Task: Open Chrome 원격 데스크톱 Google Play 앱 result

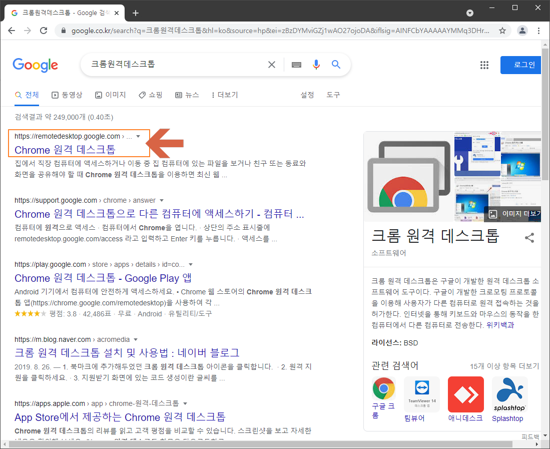Action: (103, 278)
